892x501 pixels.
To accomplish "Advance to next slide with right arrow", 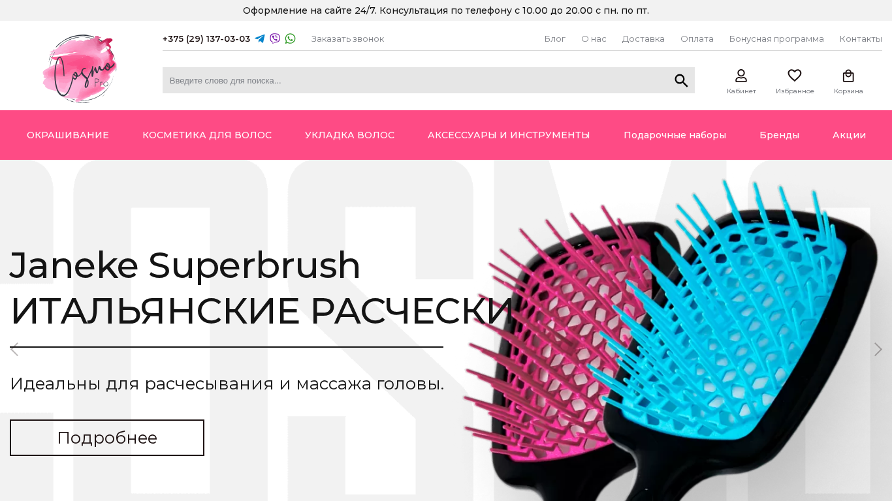I will point(878,349).
